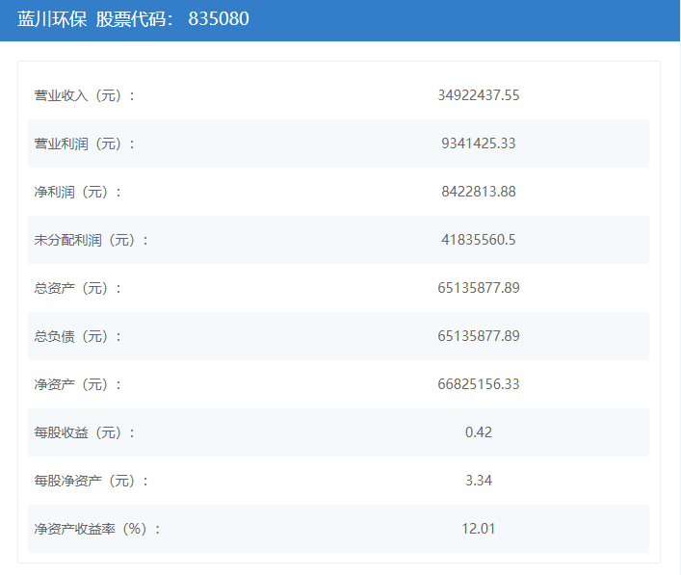Select the 营业利润（元） row label
Screen dimensions: 681x575
click(85, 144)
